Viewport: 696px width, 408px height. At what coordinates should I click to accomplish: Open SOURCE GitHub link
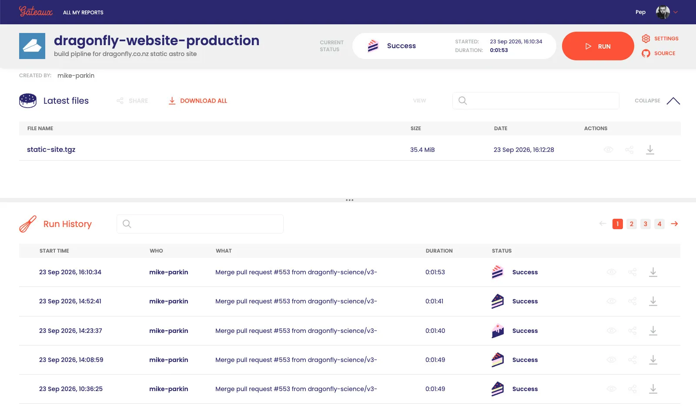point(658,53)
